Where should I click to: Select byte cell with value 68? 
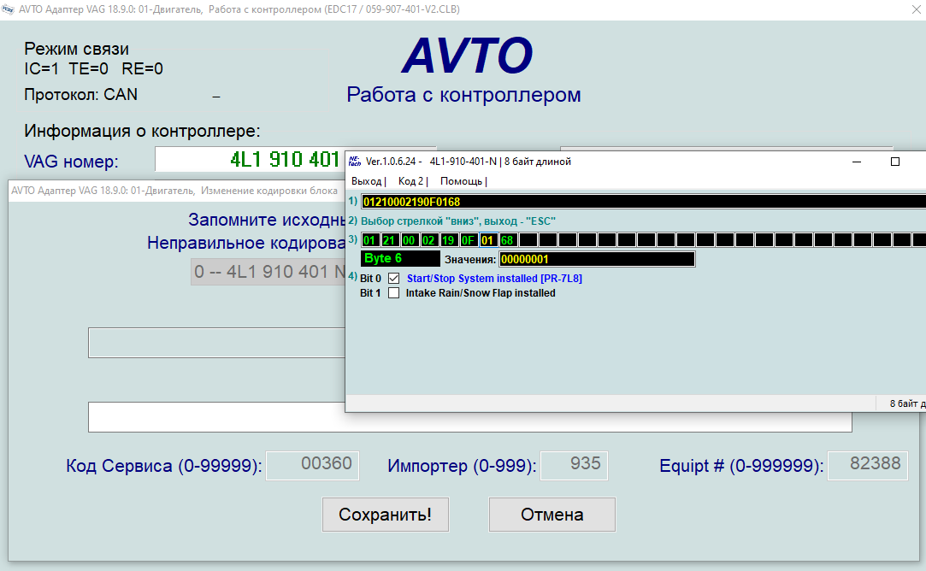pos(508,240)
